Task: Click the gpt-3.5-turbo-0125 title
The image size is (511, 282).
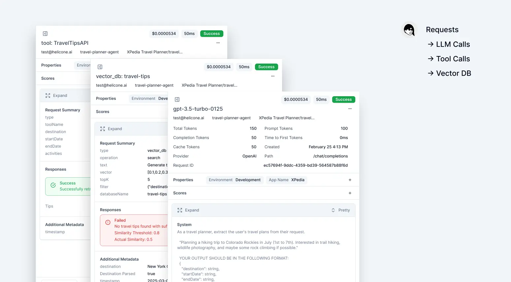Action: [x=198, y=109]
